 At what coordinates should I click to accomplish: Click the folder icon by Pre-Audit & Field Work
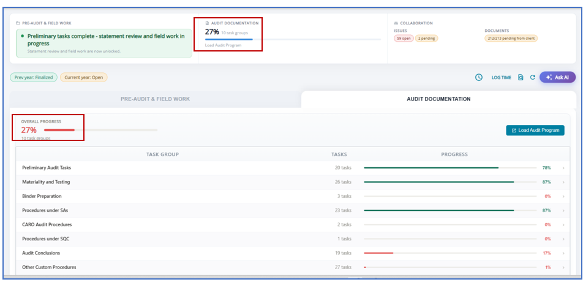tap(18, 23)
